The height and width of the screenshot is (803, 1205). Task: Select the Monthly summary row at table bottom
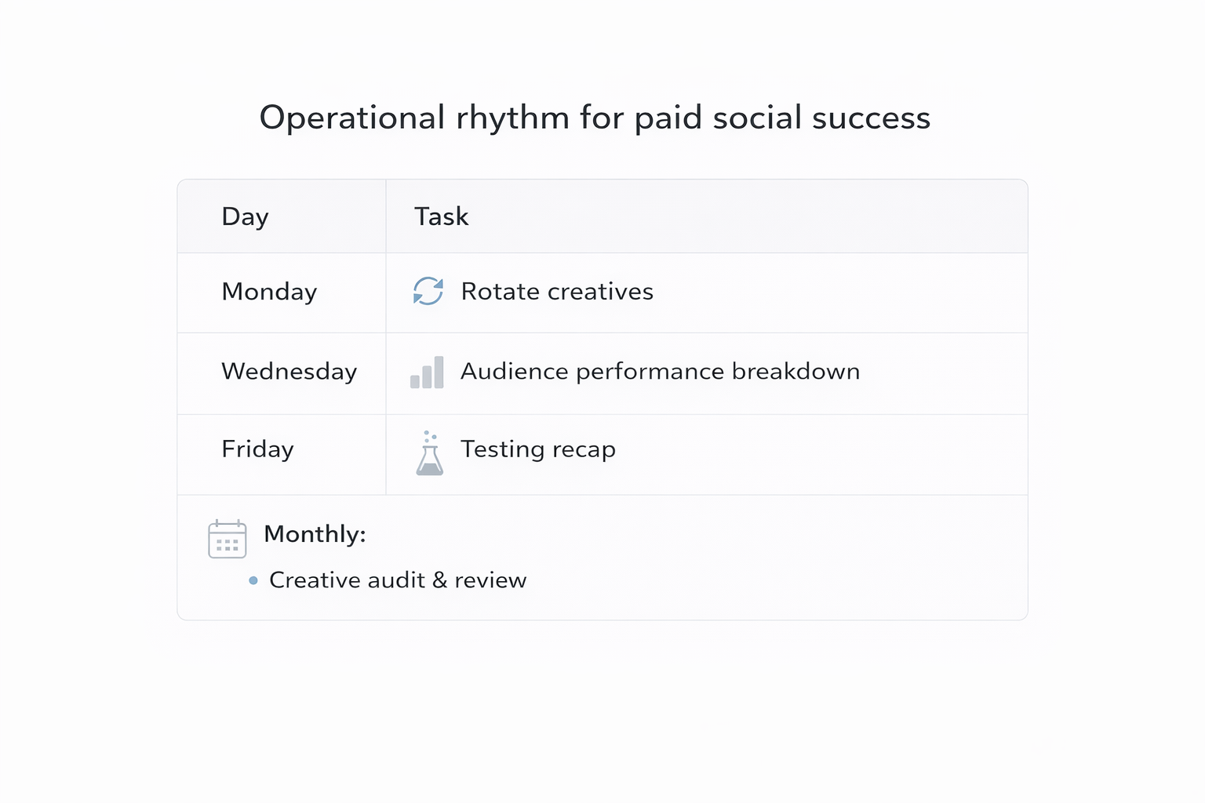click(x=602, y=556)
